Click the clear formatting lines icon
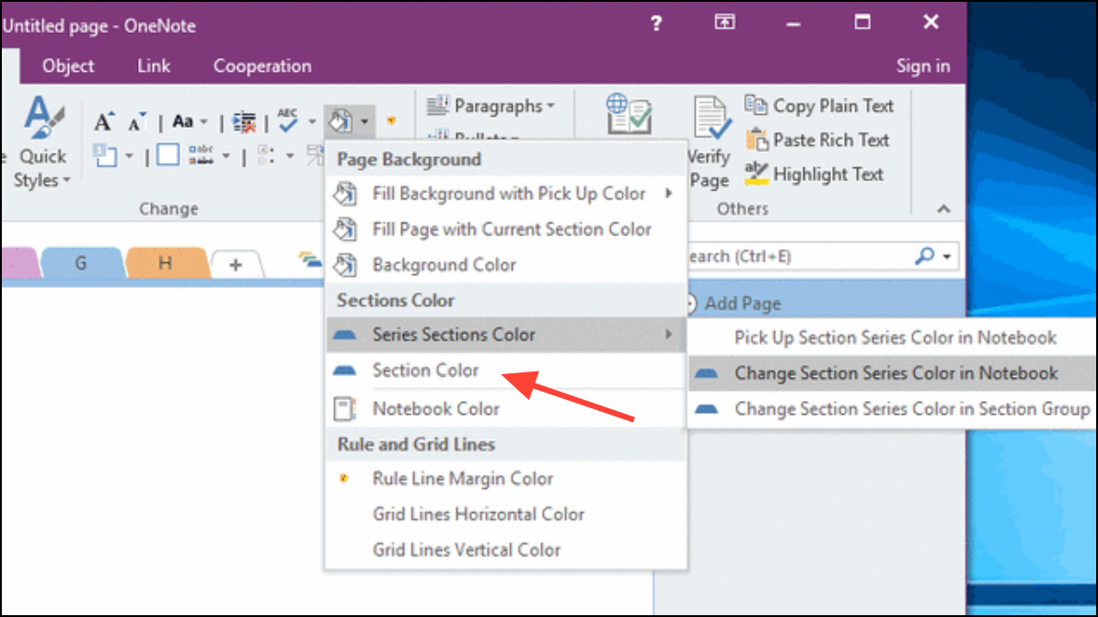This screenshot has height=617, width=1098. [x=244, y=122]
